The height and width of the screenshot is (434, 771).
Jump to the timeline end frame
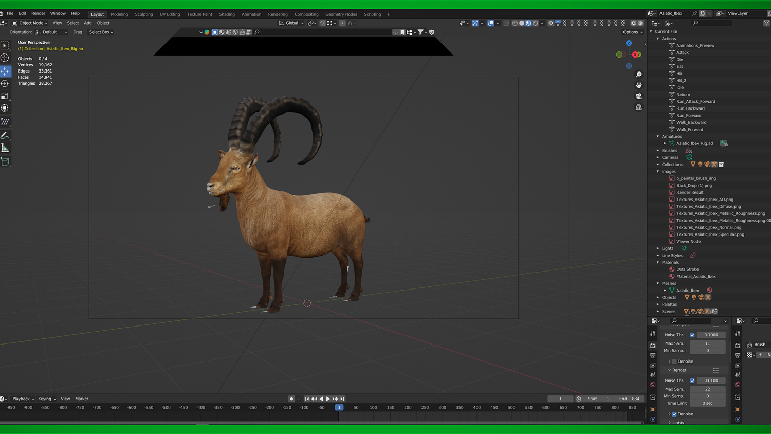[342, 399]
